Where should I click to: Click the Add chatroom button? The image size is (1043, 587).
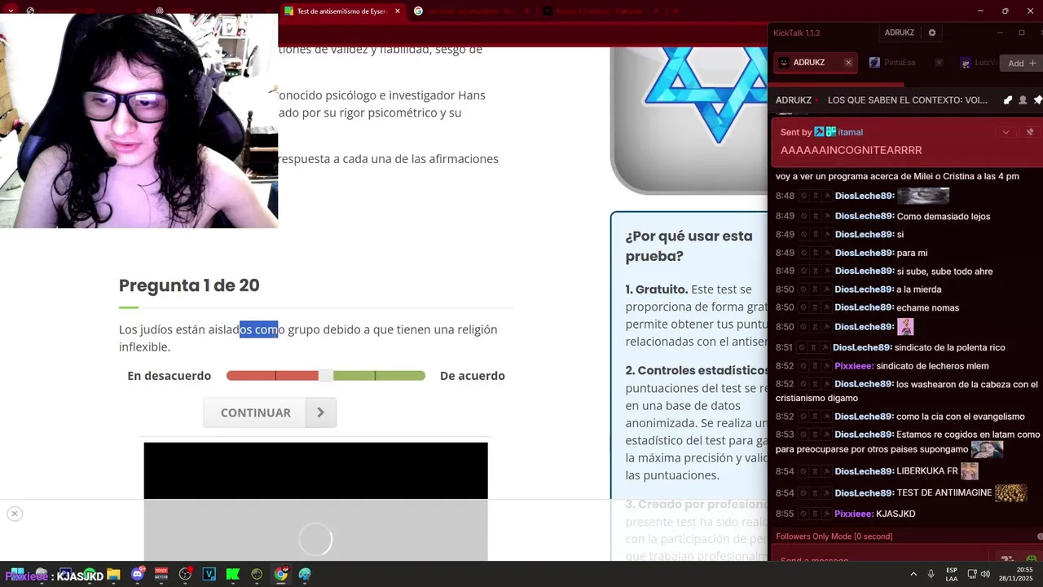(x=1021, y=63)
